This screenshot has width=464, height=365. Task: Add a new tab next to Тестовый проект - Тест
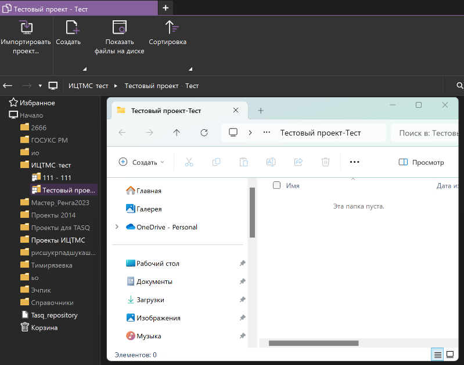[166, 8]
